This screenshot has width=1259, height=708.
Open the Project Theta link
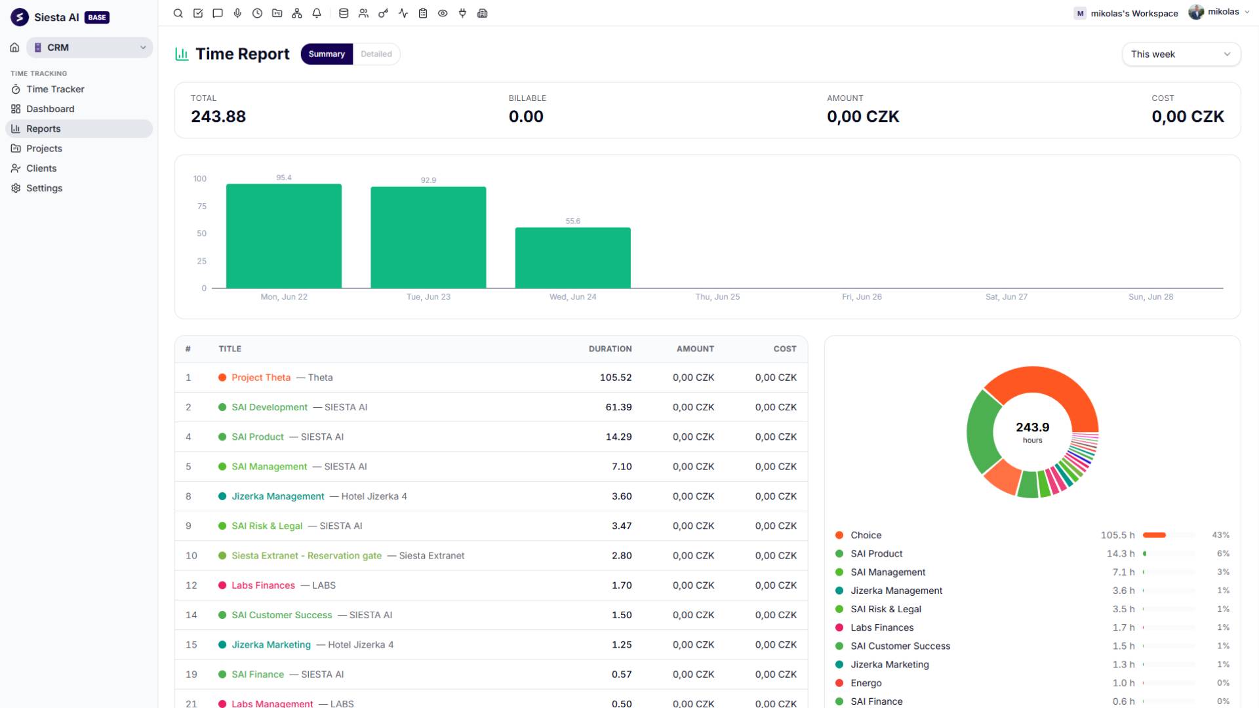pos(261,378)
